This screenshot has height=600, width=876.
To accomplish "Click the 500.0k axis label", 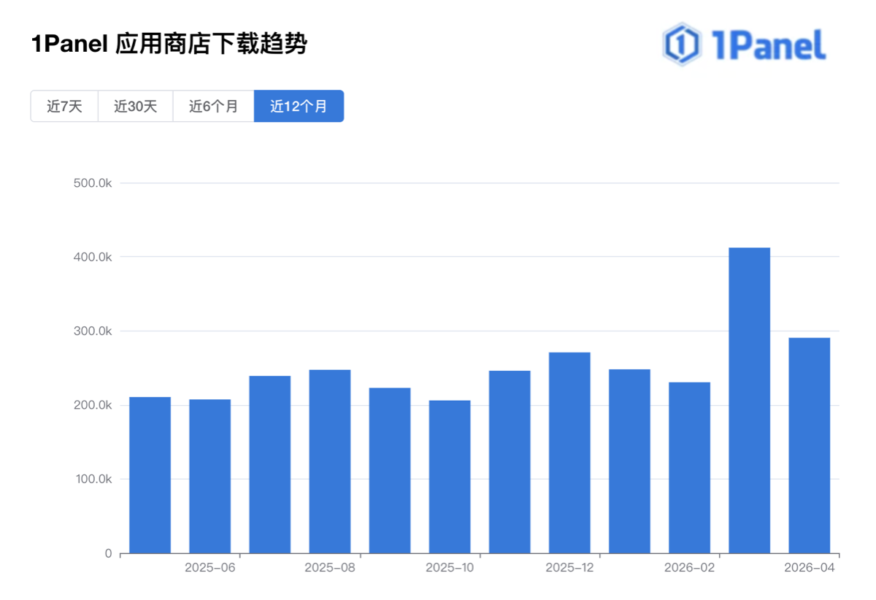I will [x=93, y=182].
